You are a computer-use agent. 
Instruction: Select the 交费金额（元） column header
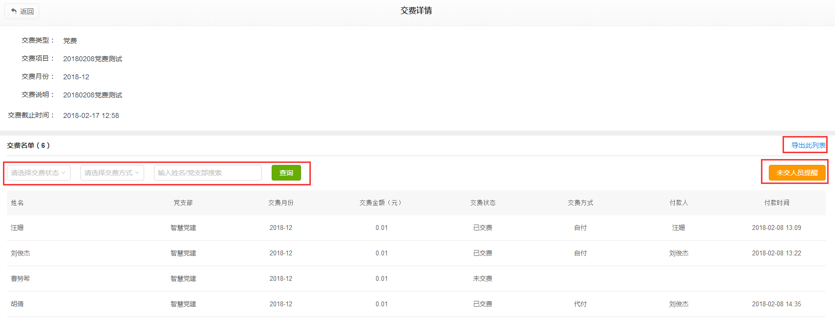click(381, 203)
